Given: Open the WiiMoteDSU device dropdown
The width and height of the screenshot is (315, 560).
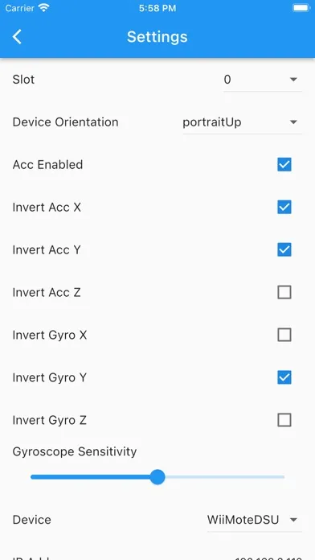Looking at the screenshot, I should coord(255,520).
